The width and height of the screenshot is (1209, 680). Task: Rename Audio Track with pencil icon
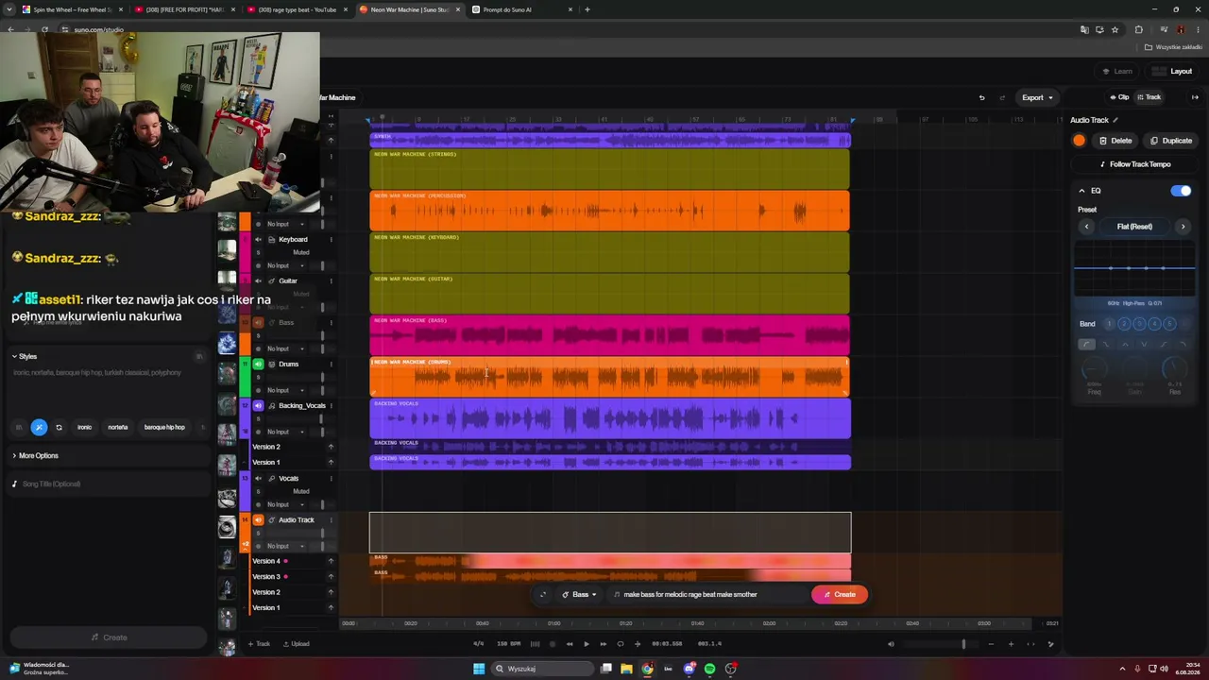[1115, 120]
